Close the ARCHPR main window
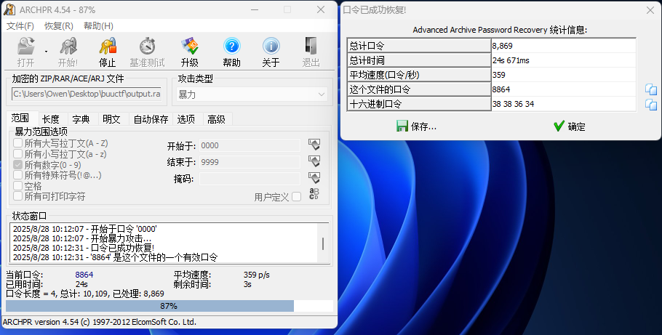 tap(321, 9)
